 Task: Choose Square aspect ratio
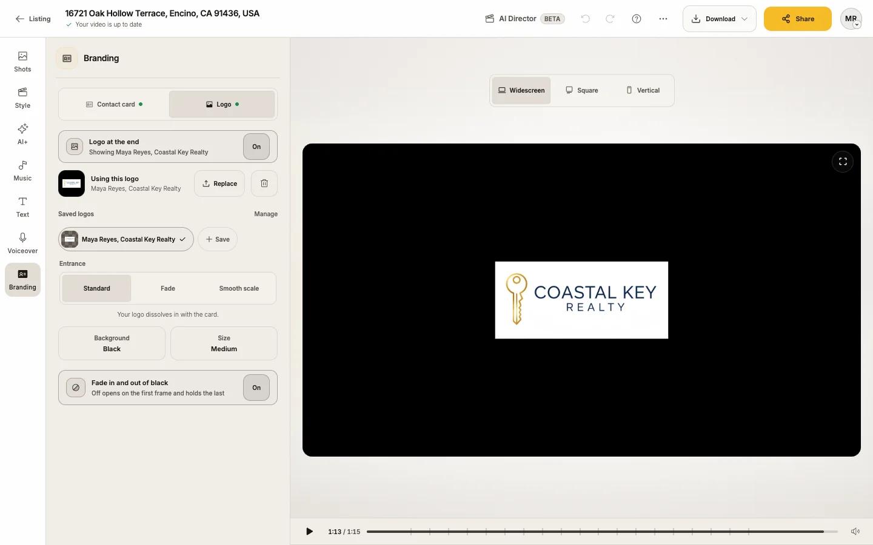click(x=582, y=90)
